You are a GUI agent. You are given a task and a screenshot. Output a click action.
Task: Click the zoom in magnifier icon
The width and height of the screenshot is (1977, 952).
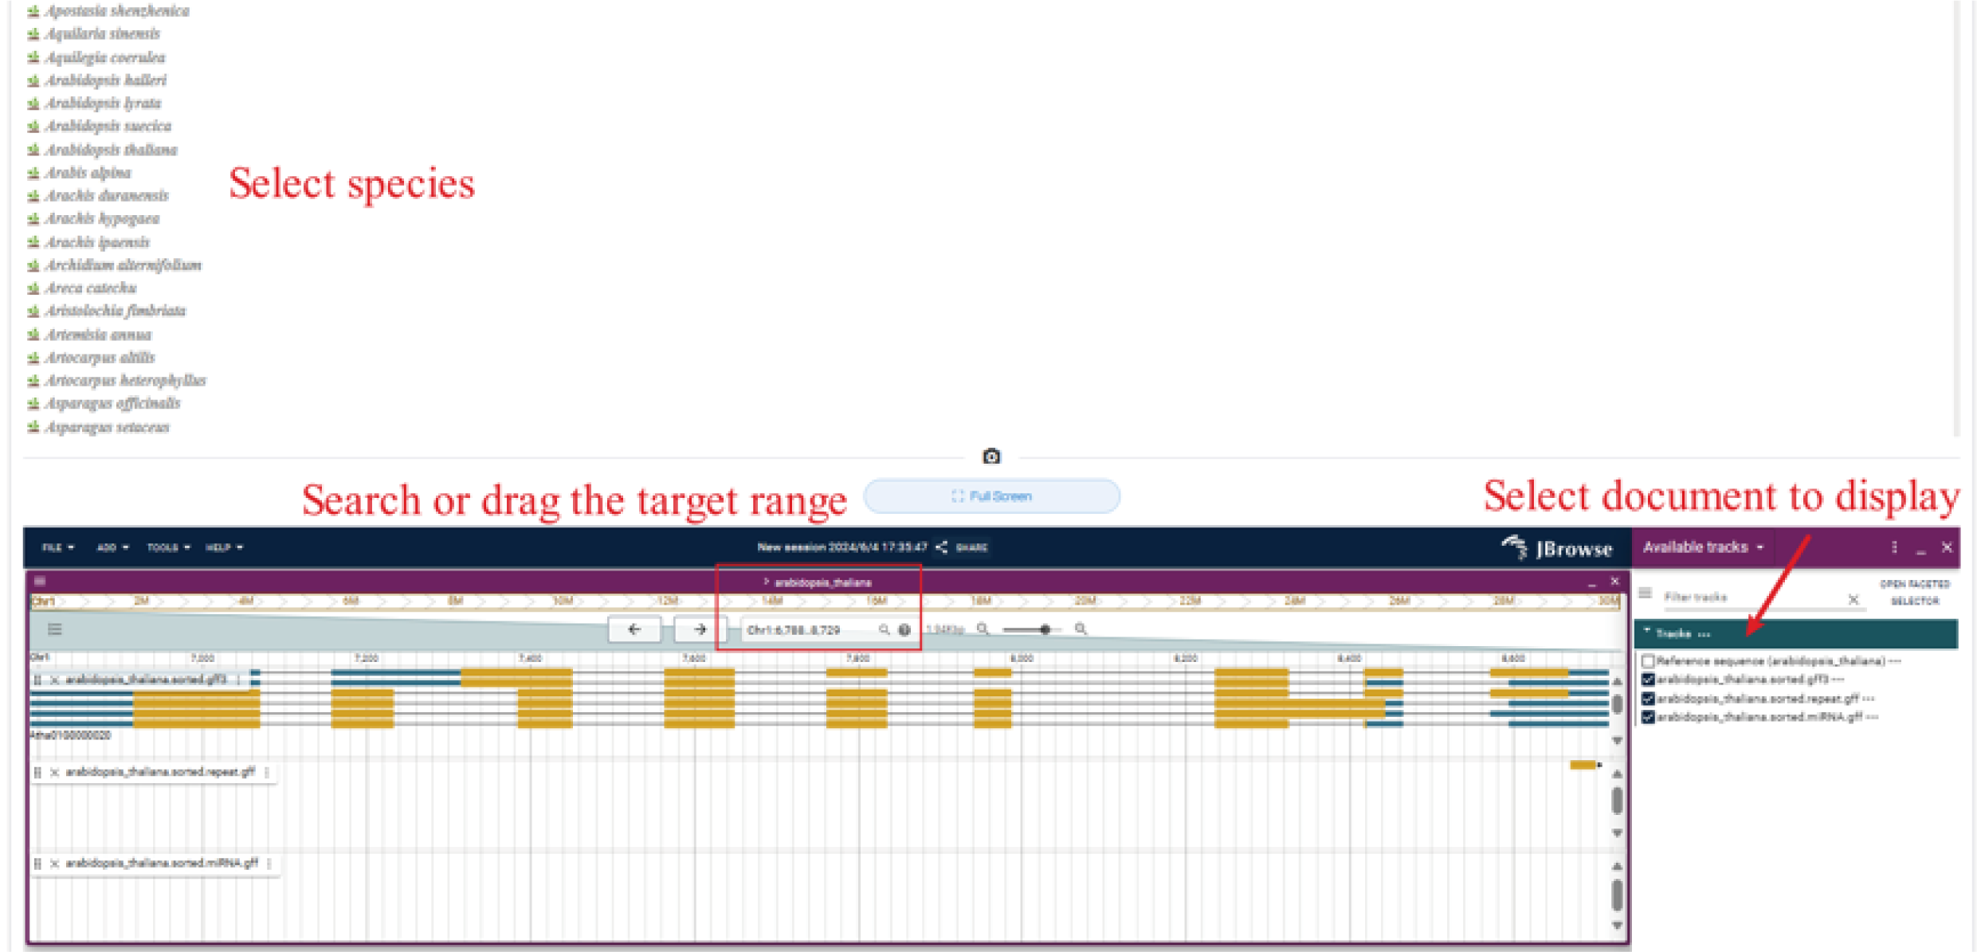point(1081,629)
